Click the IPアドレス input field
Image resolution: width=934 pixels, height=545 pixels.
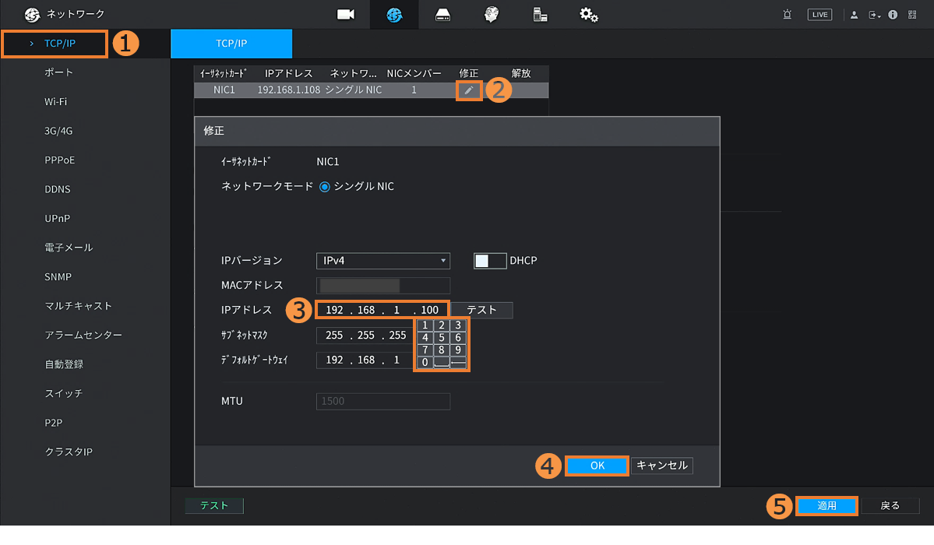pyautogui.click(x=382, y=310)
